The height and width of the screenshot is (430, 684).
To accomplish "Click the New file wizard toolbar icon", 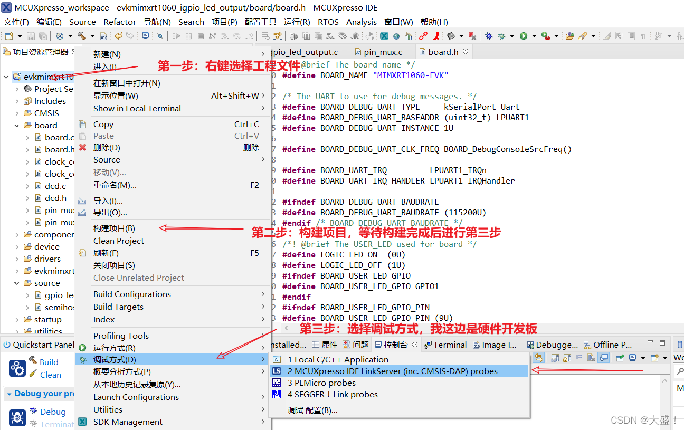I will tap(9, 36).
